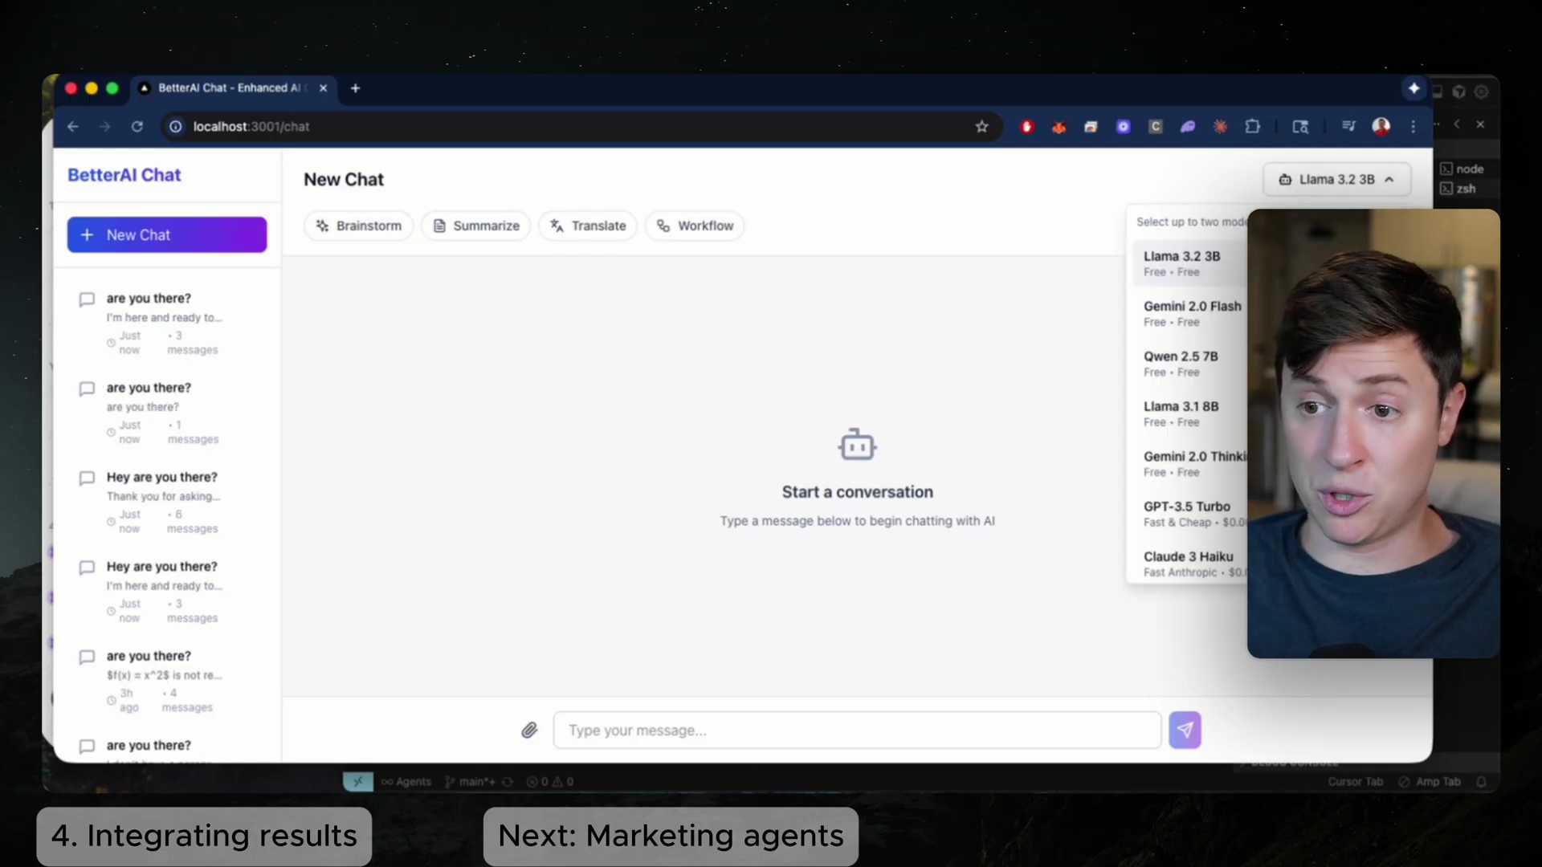The height and width of the screenshot is (867, 1542).
Task: Click the site info icon in address bar
Action: pyautogui.click(x=176, y=127)
